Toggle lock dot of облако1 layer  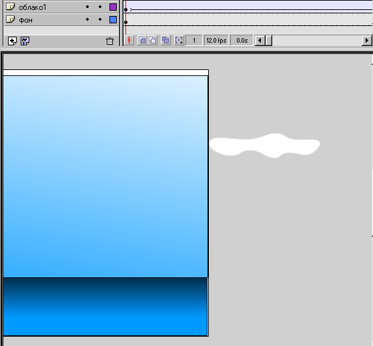[x=100, y=7]
